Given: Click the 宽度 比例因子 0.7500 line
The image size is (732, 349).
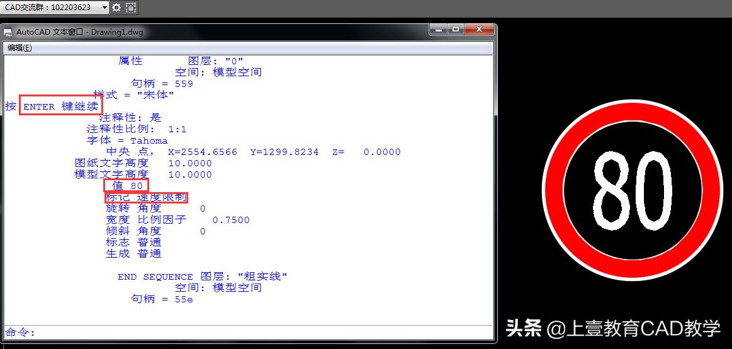Looking at the screenshot, I should click(x=178, y=220).
